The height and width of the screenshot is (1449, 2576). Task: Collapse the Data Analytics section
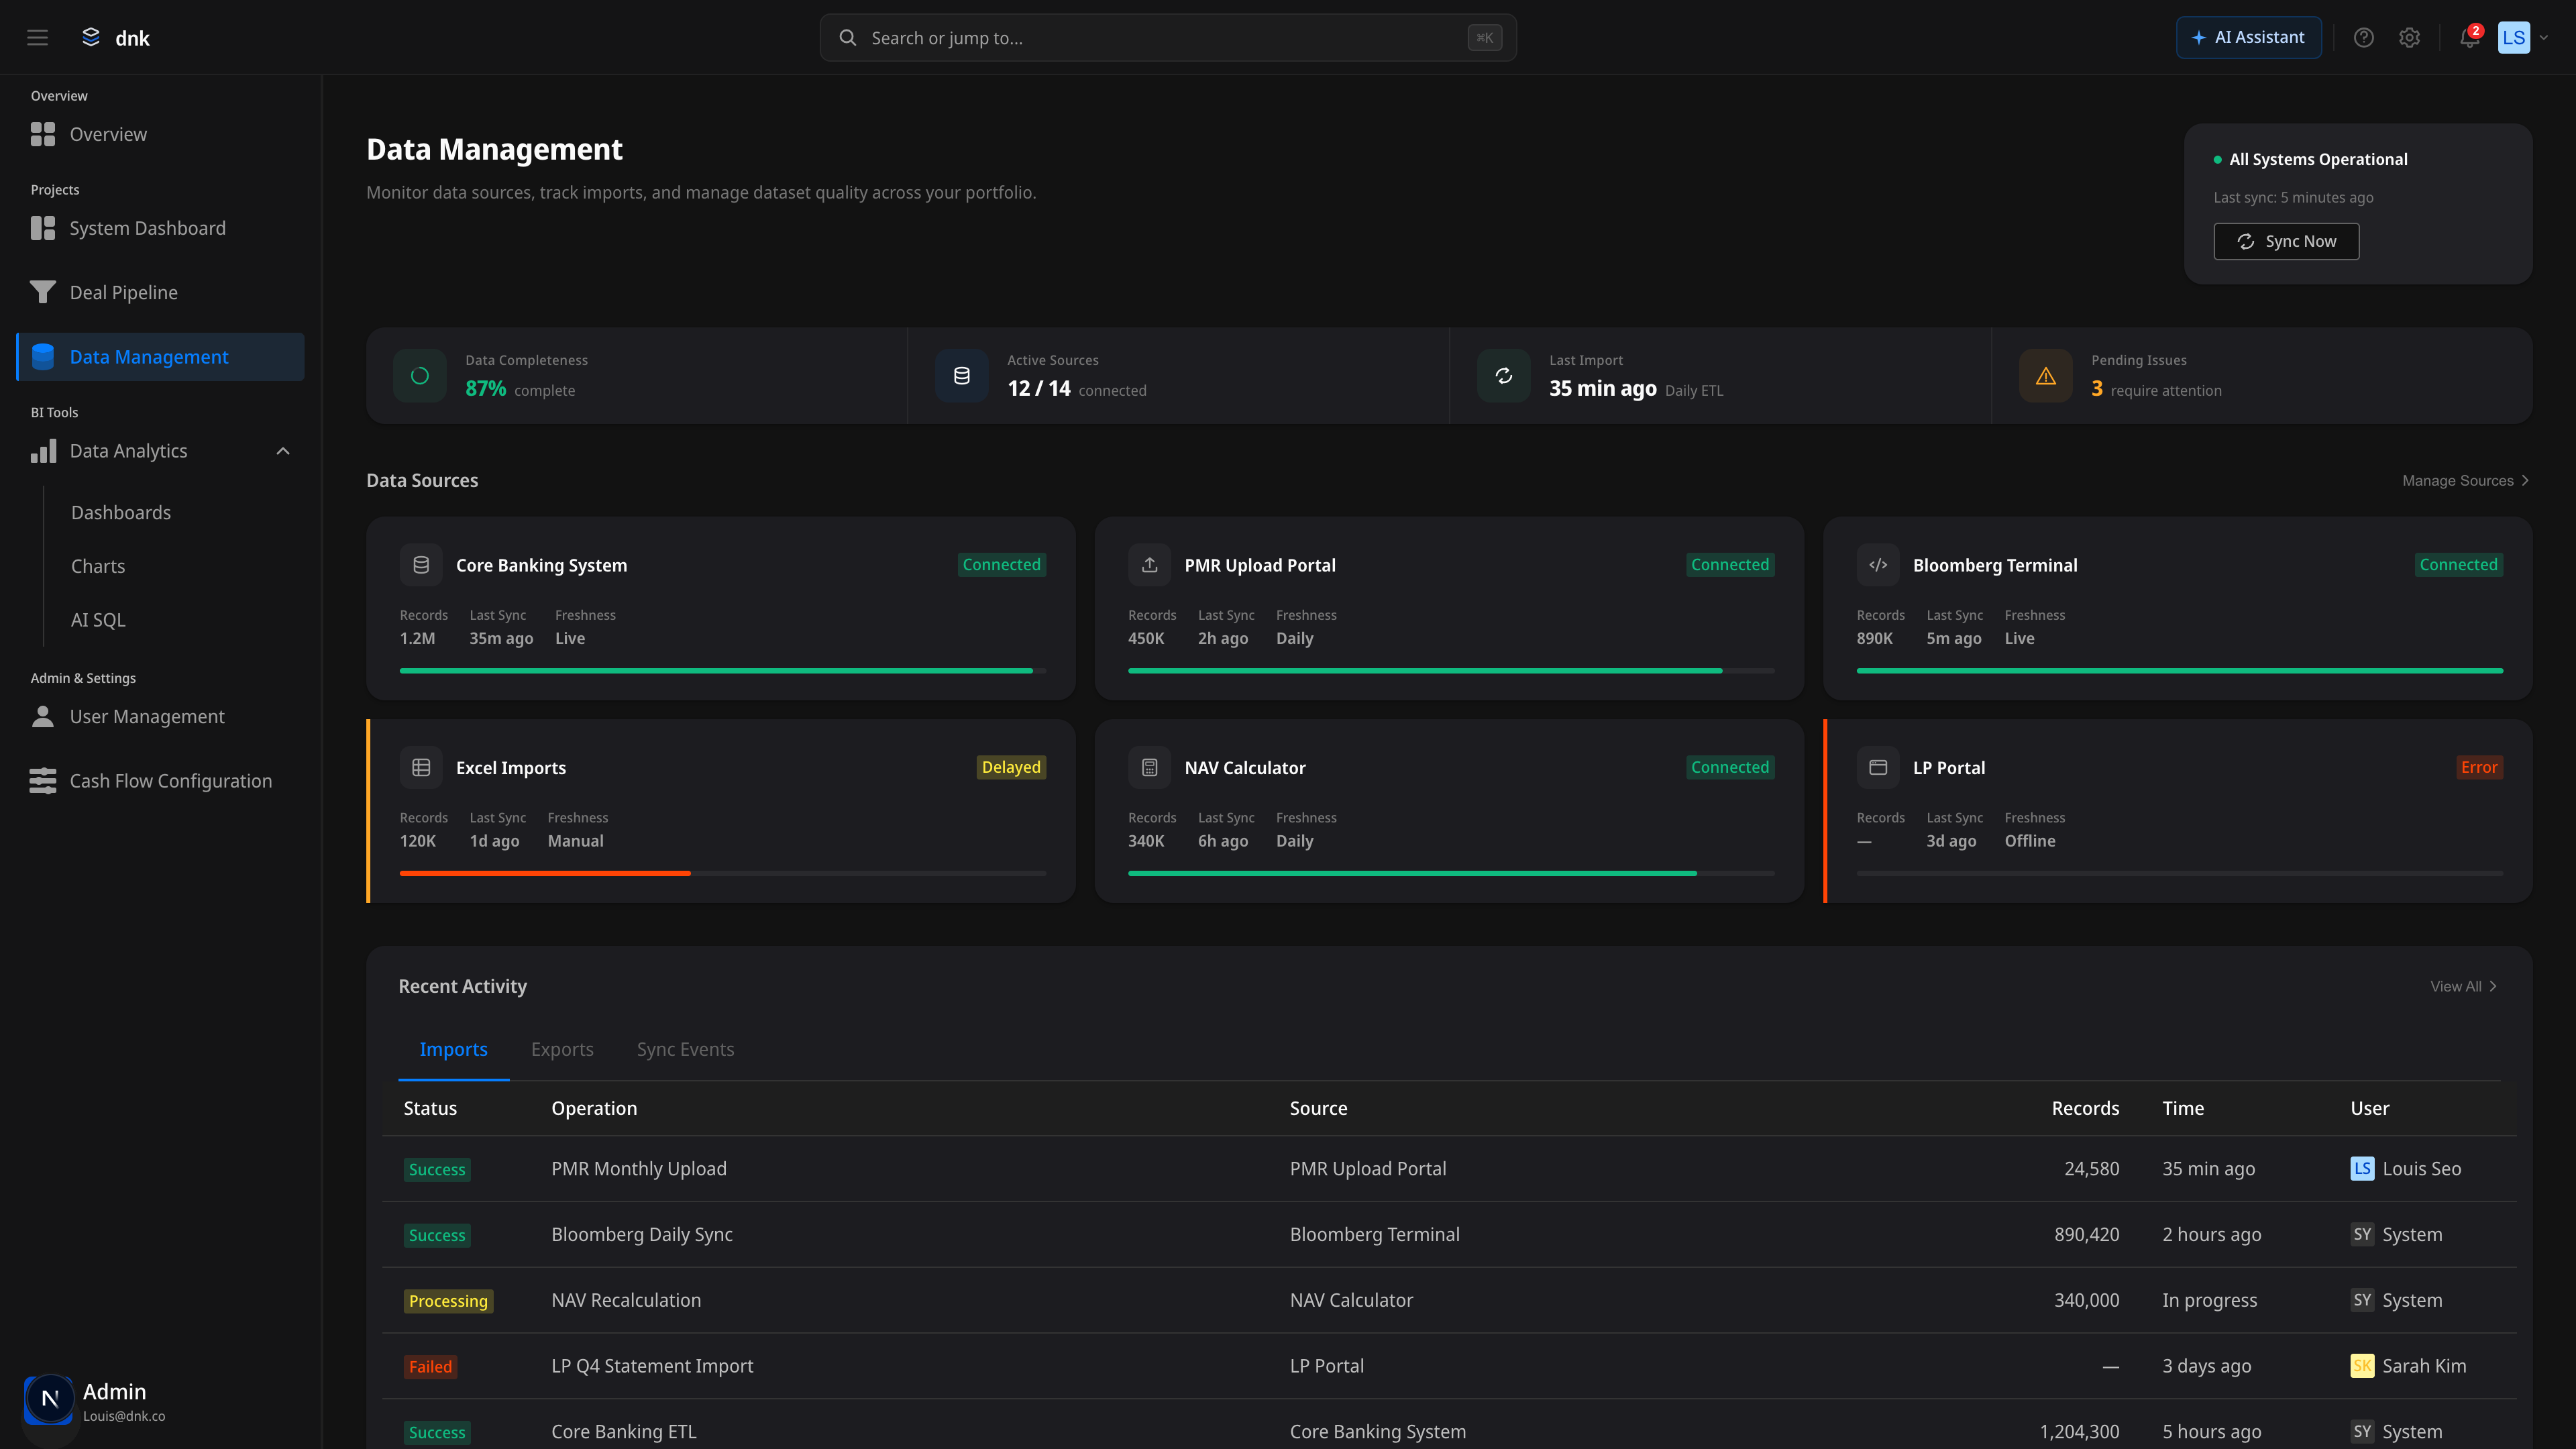[x=282, y=451]
